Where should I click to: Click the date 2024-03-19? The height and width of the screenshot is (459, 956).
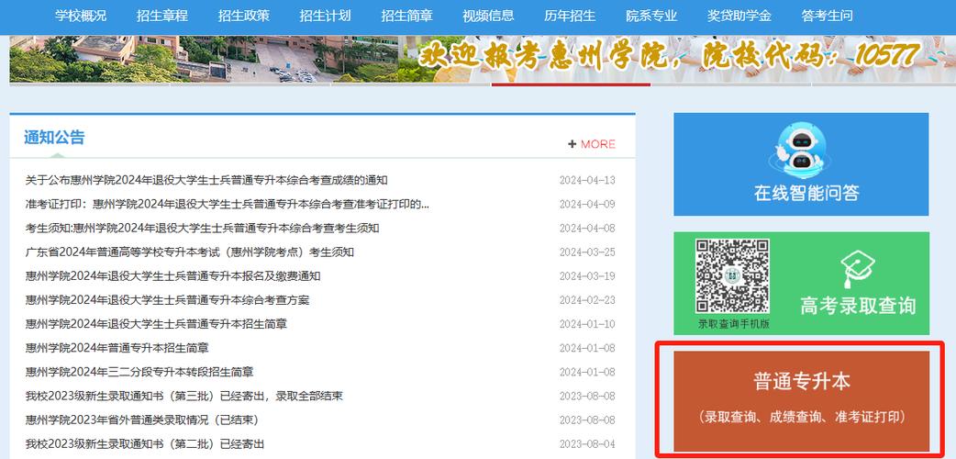[x=587, y=276]
